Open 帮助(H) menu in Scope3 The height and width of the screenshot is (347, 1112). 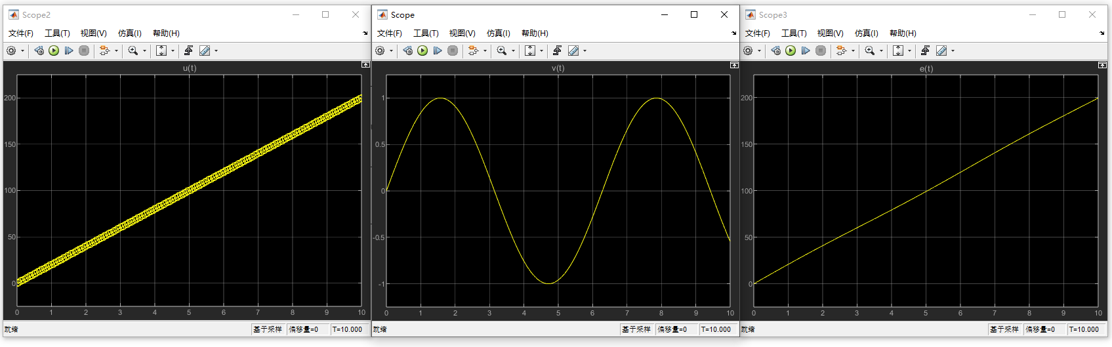click(903, 33)
